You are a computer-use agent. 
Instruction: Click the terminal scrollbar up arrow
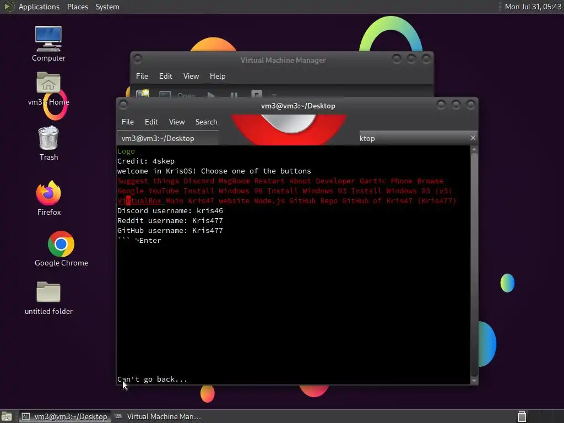[474, 149]
